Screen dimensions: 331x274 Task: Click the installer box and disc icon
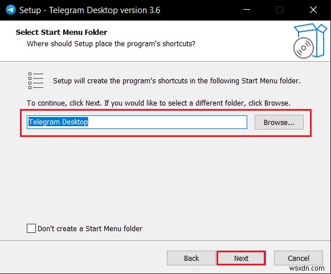pos(310,41)
